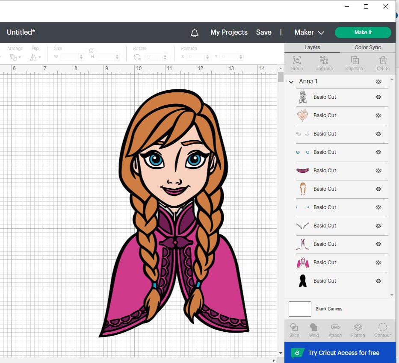
Task: Click the Ungroup icon
Action: click(324, 60)
